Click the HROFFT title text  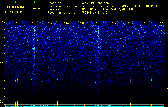pyautogui.click(x=27, y=2)
